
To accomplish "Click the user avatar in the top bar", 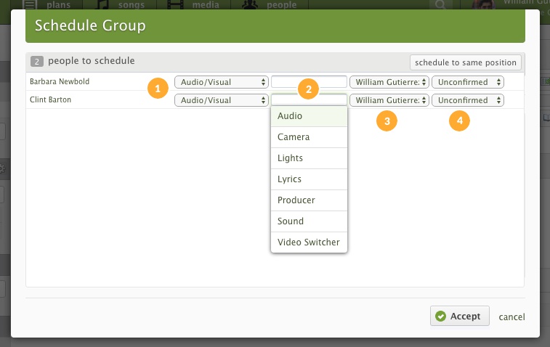I will click(484, 4).
